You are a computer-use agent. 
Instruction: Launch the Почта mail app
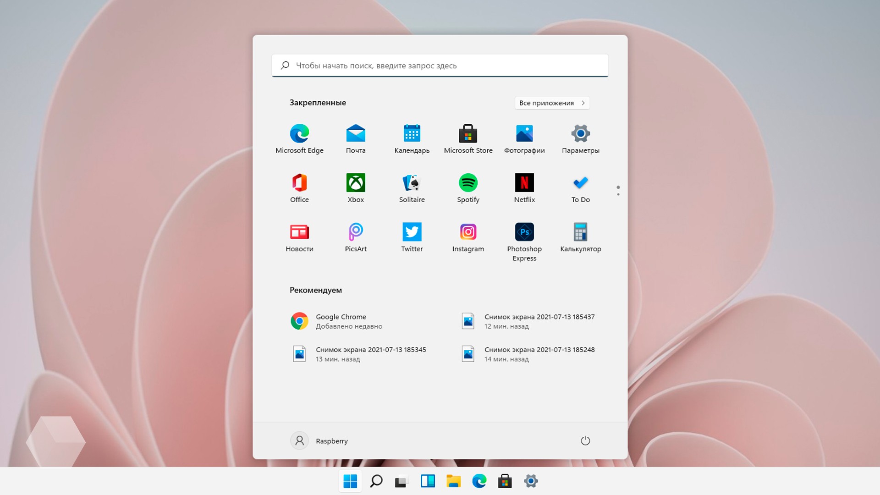point(356,139)
